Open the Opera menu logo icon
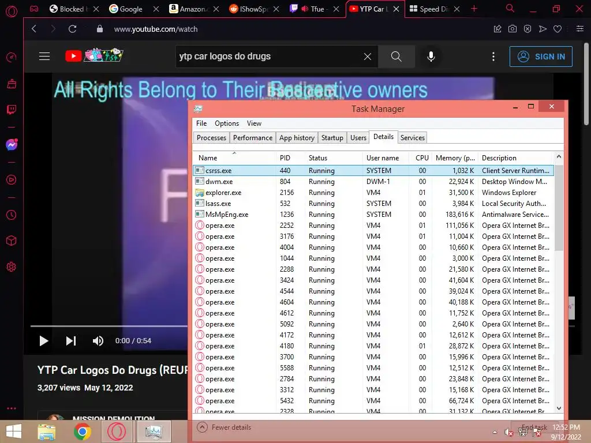Viewport: 591px width, 443px height. click(x=12, y=12)
